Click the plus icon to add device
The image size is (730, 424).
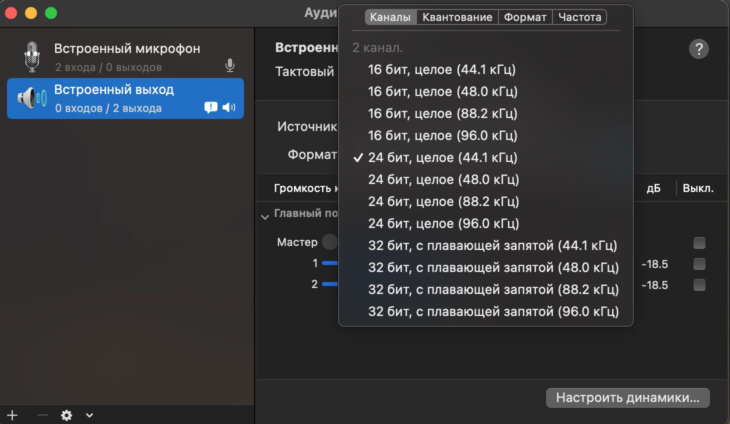(x=12, y=415)
